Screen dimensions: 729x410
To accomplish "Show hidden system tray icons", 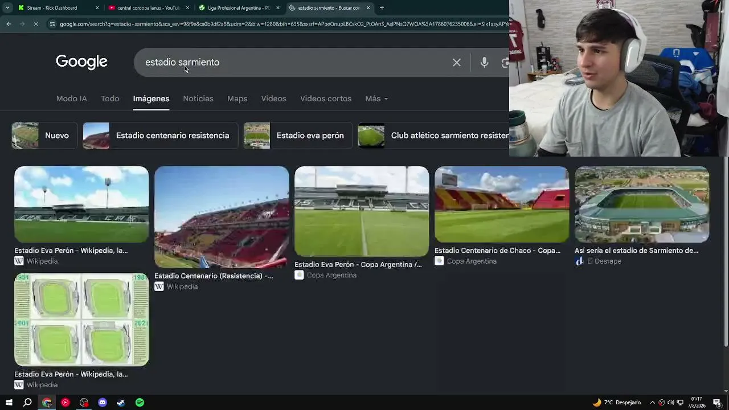I will click(x=653, y=403).
